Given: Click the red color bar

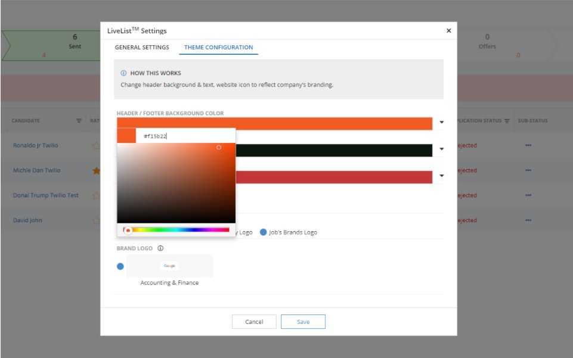Looking at the screenshot, I should (334, 177).
